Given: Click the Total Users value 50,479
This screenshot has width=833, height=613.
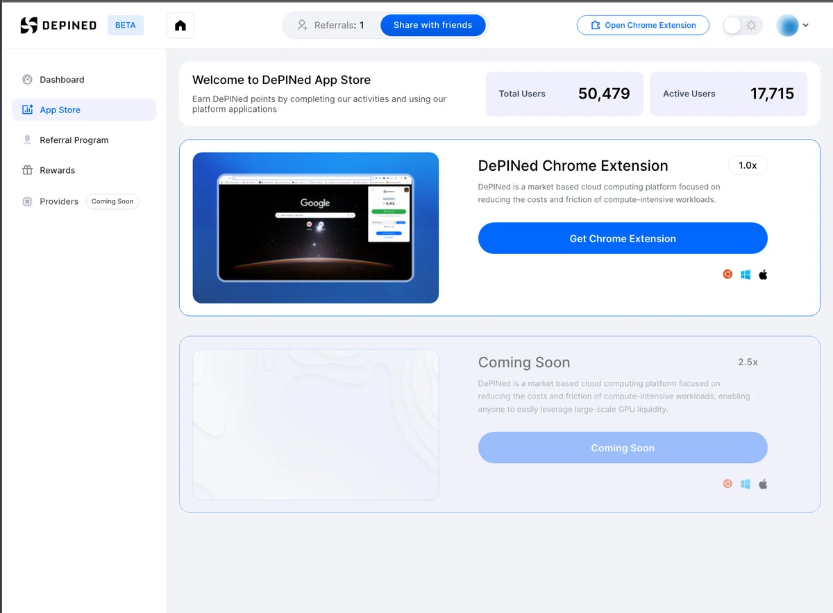Looking at the screenshot, I should 604,94.
